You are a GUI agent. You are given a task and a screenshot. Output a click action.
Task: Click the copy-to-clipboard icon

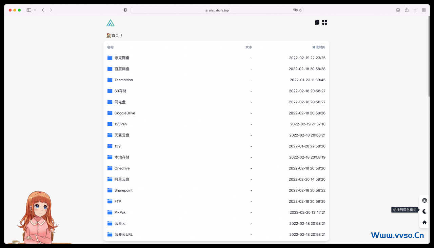coord(317,22)
